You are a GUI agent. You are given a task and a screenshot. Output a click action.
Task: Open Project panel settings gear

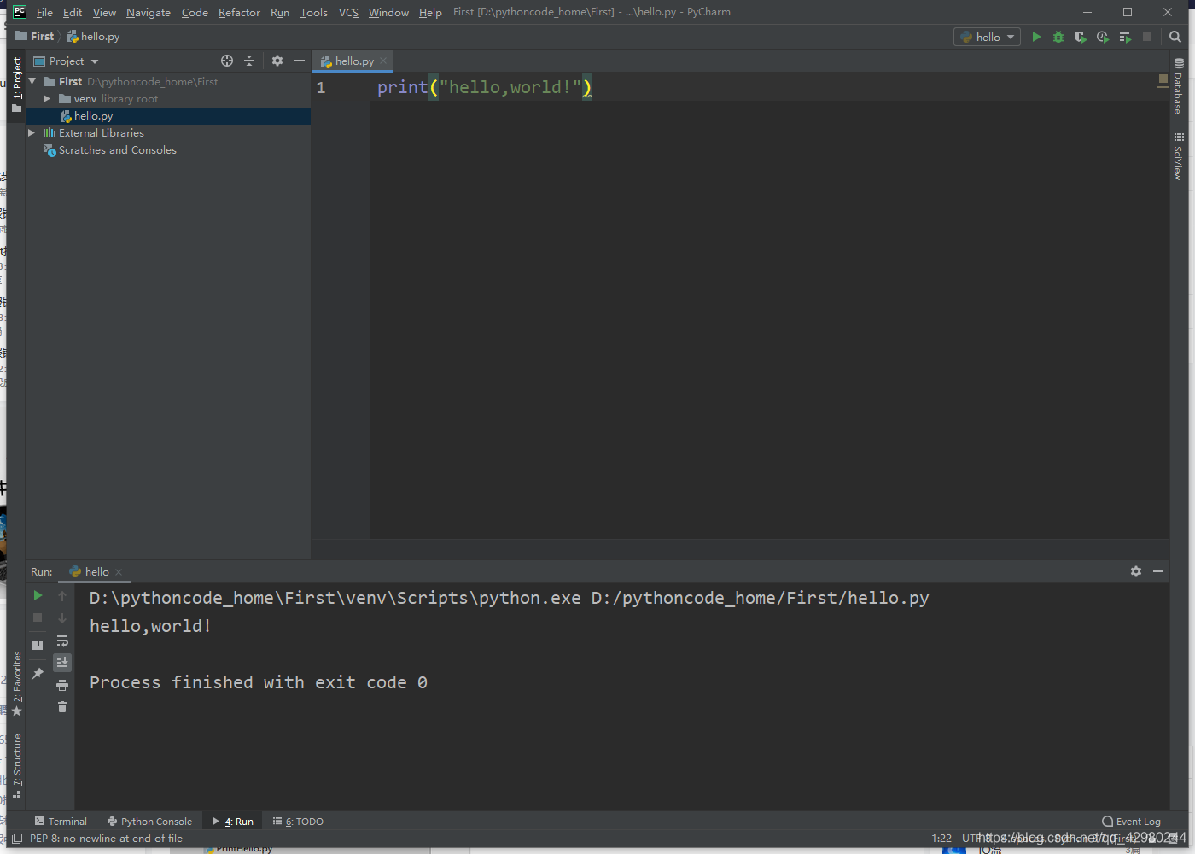click(x=277, y=61)
